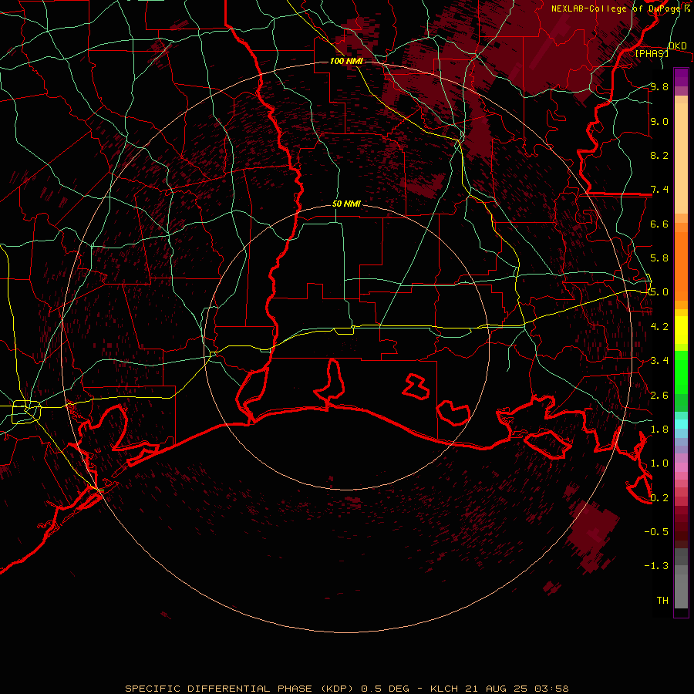
Task: Pick the bright yellow color bar segment
Action: (x=681, y=330)
